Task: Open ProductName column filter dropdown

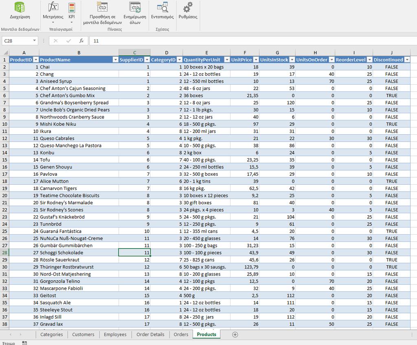Action: point(115,60)
